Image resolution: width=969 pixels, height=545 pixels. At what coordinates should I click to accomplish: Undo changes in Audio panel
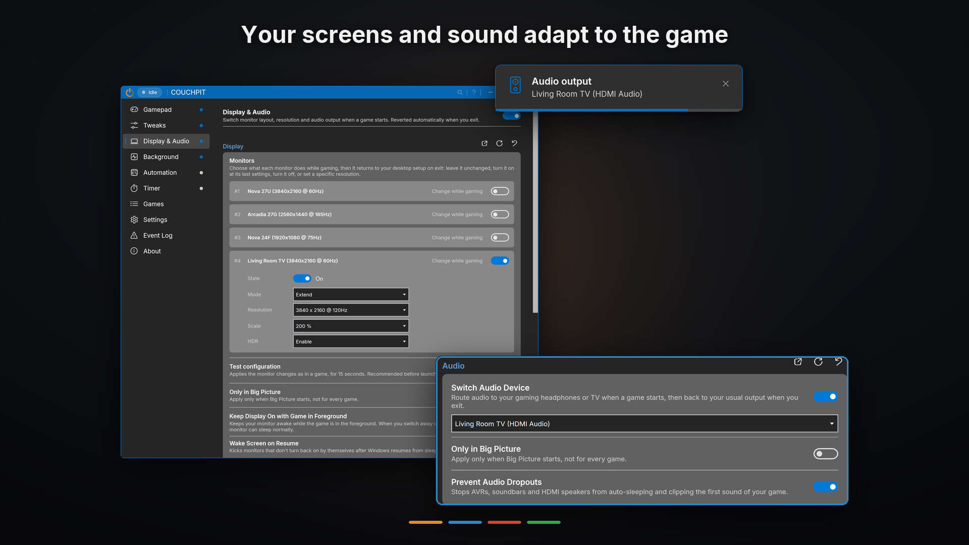tap(838, 362)
